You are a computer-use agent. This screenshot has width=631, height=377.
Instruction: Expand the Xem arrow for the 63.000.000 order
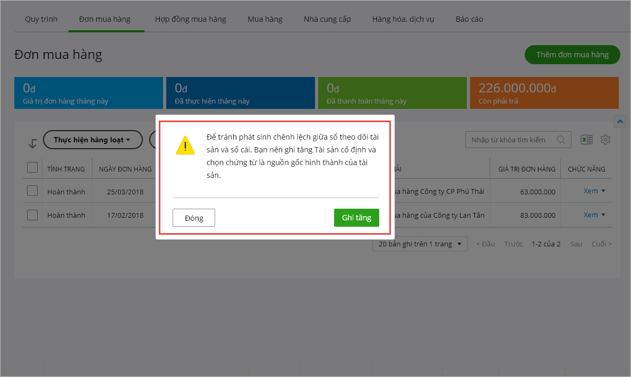(603, 191)
